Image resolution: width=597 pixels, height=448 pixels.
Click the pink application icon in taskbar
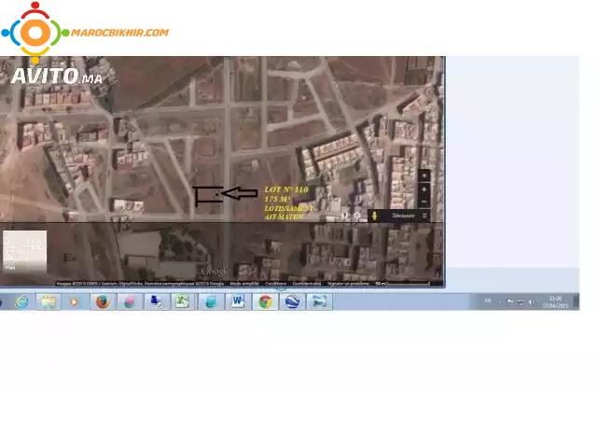pos(130,302)
